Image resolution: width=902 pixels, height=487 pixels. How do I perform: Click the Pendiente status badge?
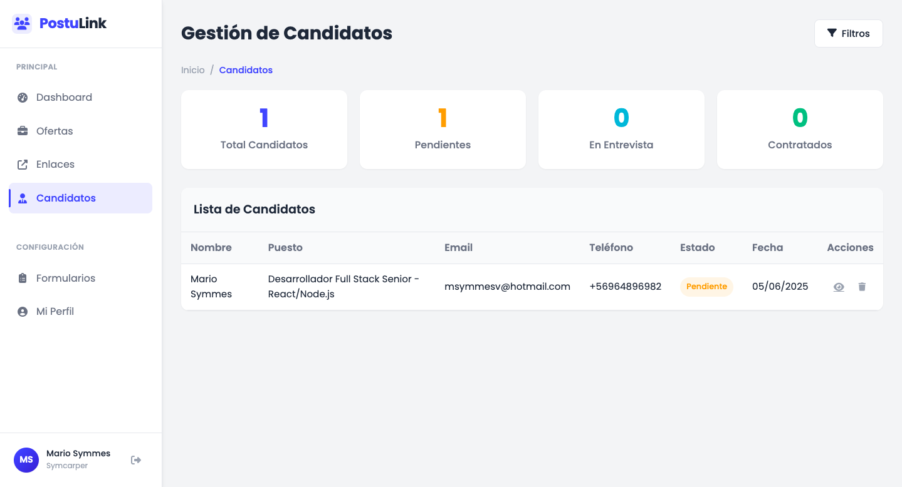pos(706,286)
